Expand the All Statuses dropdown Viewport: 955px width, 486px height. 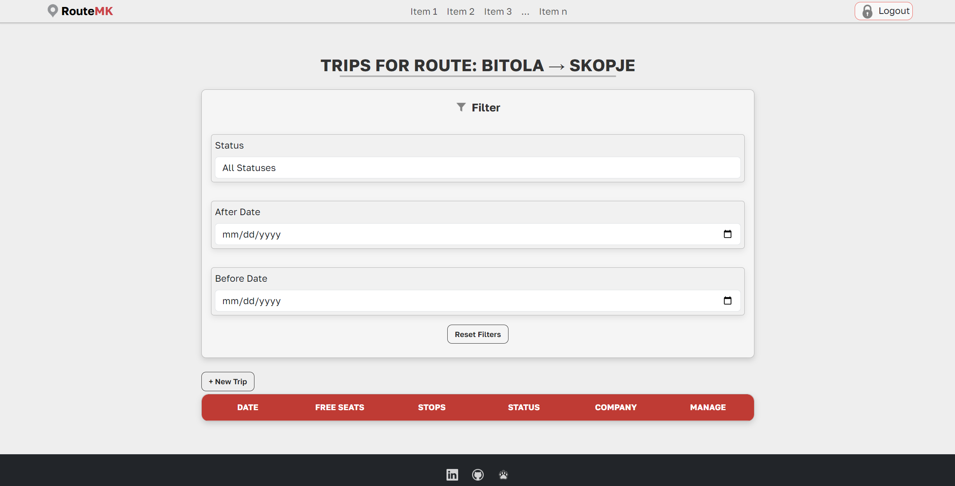(477, 168)
